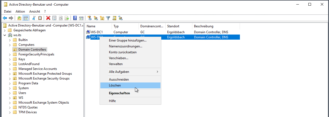Choose Namenszuordnungen in context menu
329x117 pixels.
tap(130, 46)
